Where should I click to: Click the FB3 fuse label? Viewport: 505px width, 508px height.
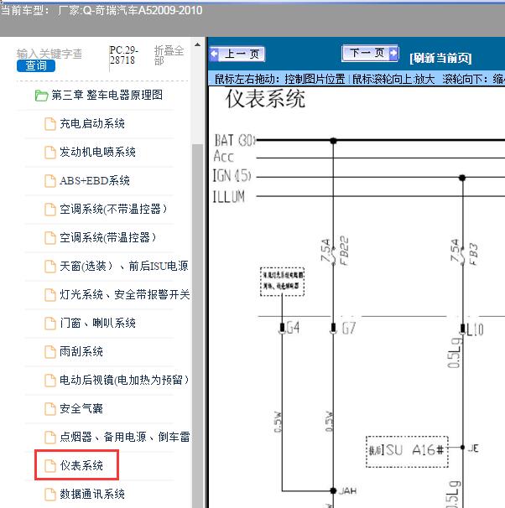[x=473, y=254]
